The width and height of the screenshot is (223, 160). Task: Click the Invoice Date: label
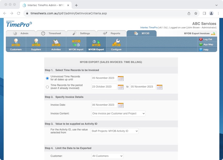click(58, 105)
